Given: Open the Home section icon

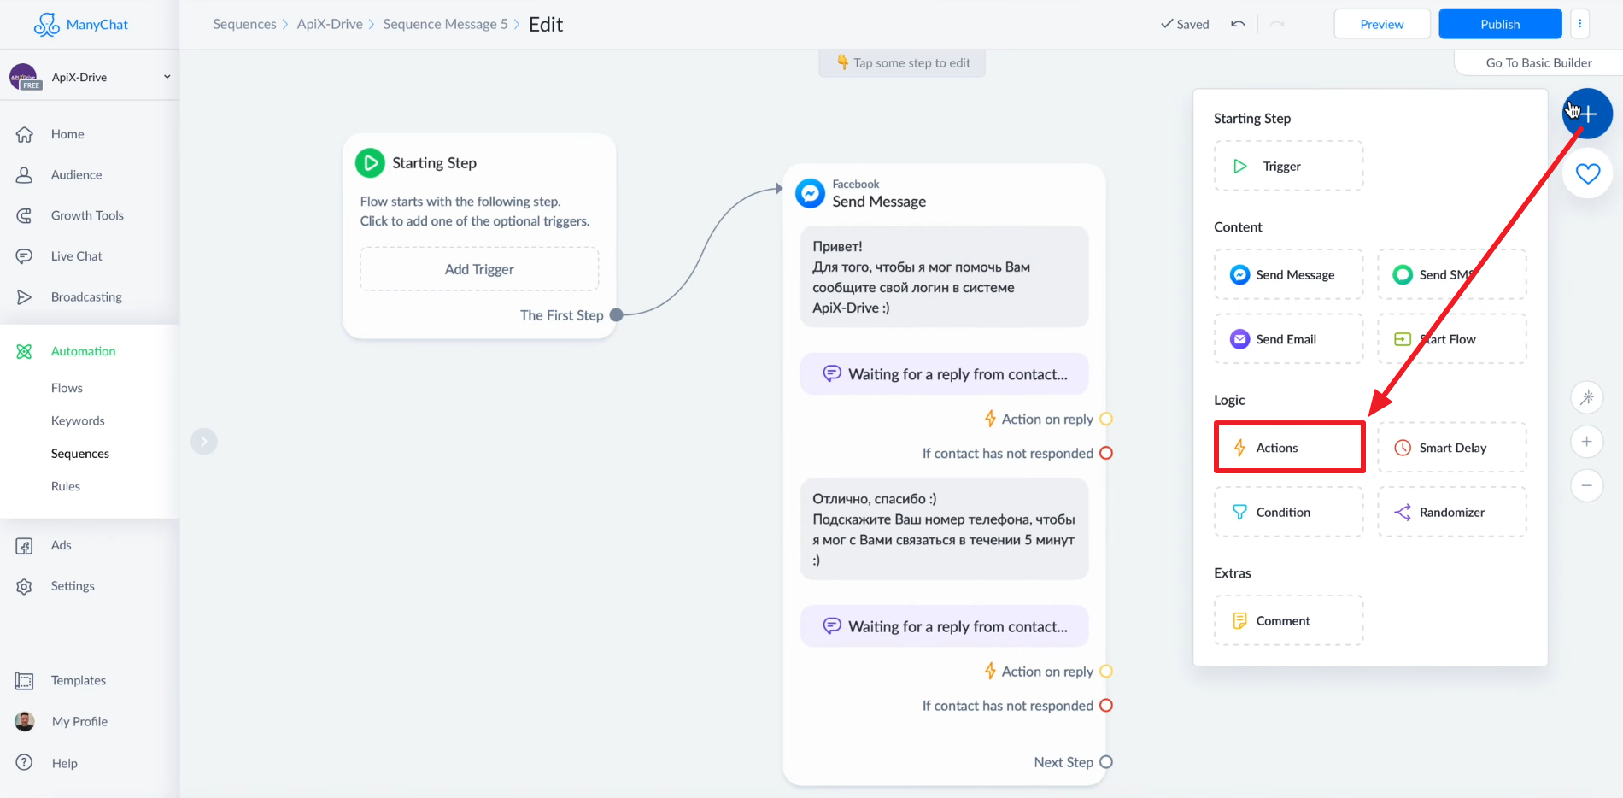Looking at the screenshot, I should click(25, 134).
